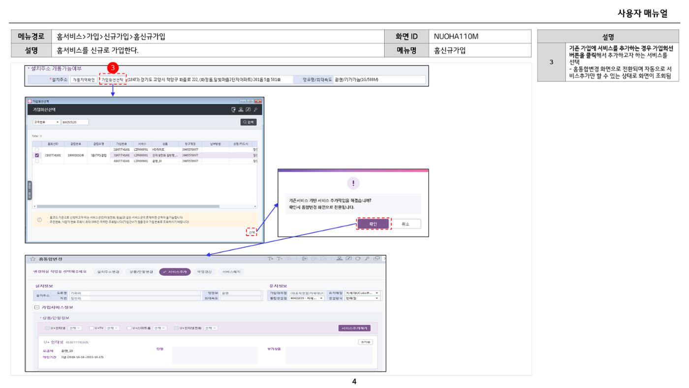Click the customer number input field
689x388 pixels.
[x=75, y=122]
